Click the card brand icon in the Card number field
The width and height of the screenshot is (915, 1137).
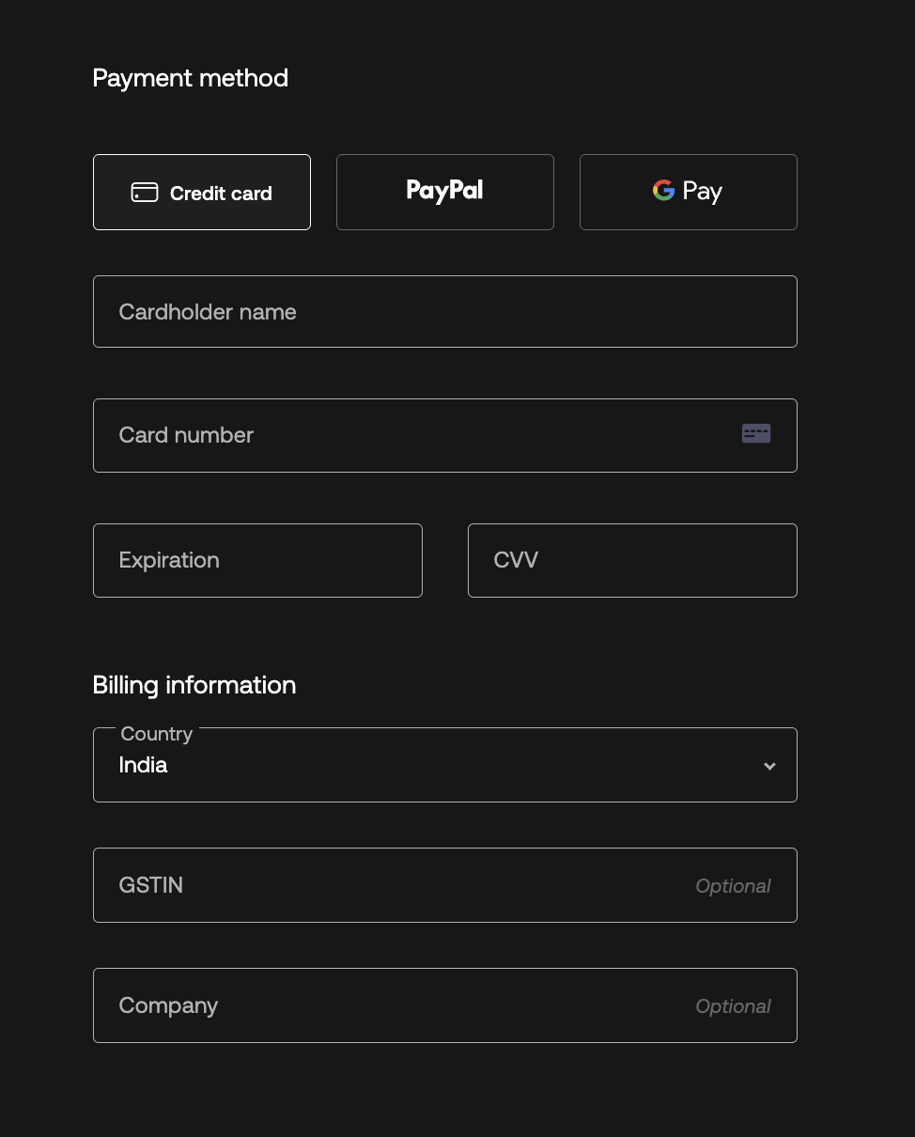point(755,433)
